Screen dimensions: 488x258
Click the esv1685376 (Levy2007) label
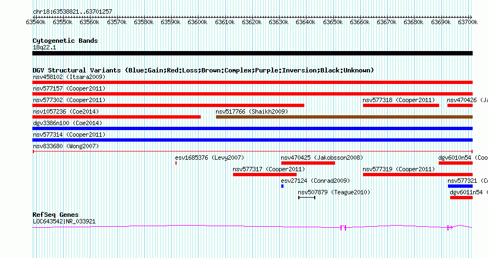coord(209,158)
